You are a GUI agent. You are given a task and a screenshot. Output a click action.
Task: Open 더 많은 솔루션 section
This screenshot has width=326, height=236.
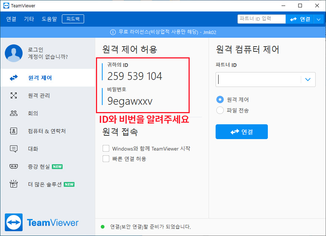coord(13,184)
